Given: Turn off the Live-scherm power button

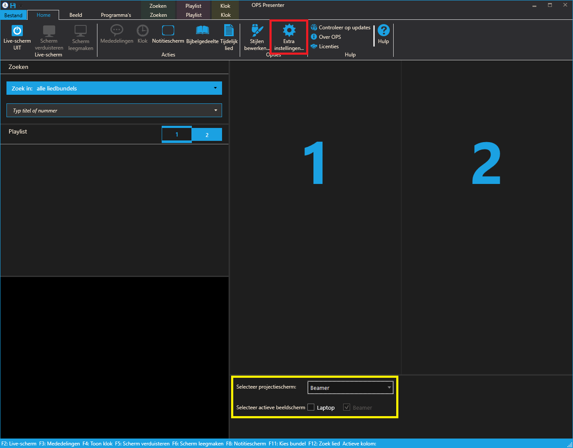Looking at the screenshot, I should pos(17,31).
